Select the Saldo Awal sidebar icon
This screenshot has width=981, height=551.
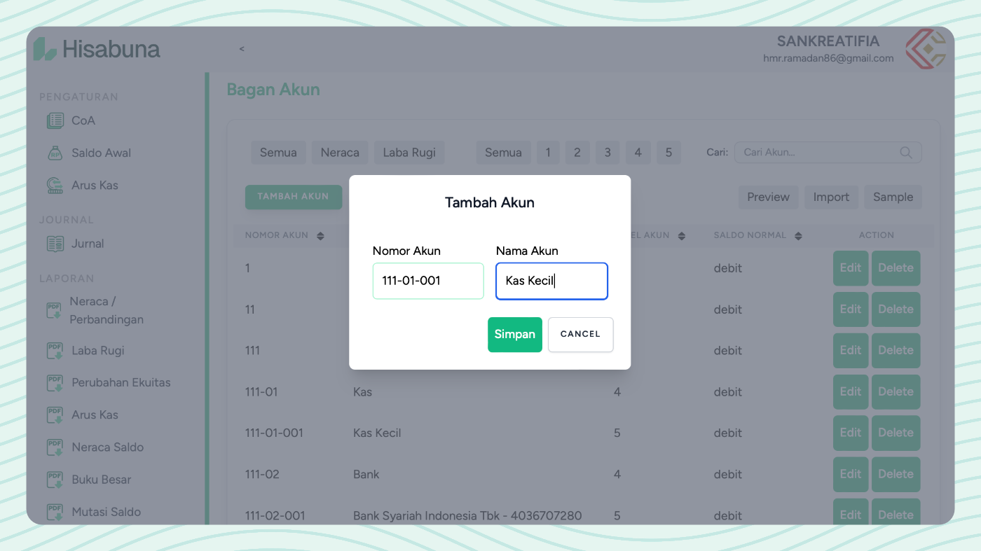pos(54,153)
